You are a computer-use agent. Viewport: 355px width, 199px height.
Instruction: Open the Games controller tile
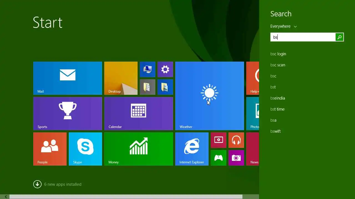219,158
